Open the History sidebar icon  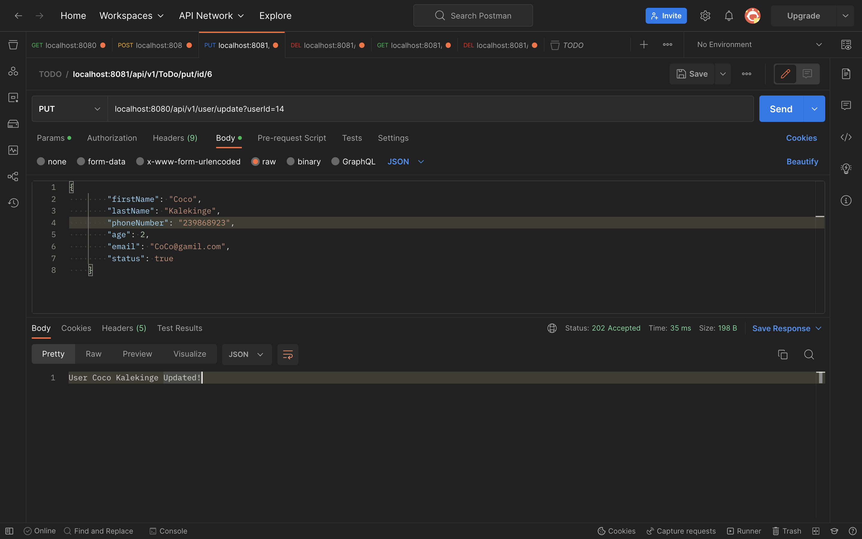pos(13,203)
